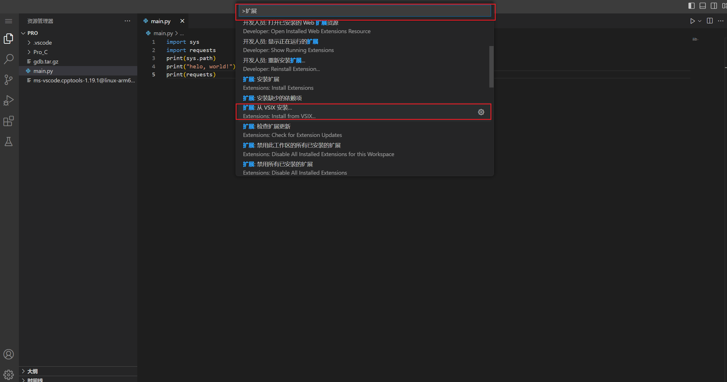Run Extensions: Check for Extension Updates command
The height and width of the screenshot is (382, 727).
pyautogui.click(x=363, y=131)
